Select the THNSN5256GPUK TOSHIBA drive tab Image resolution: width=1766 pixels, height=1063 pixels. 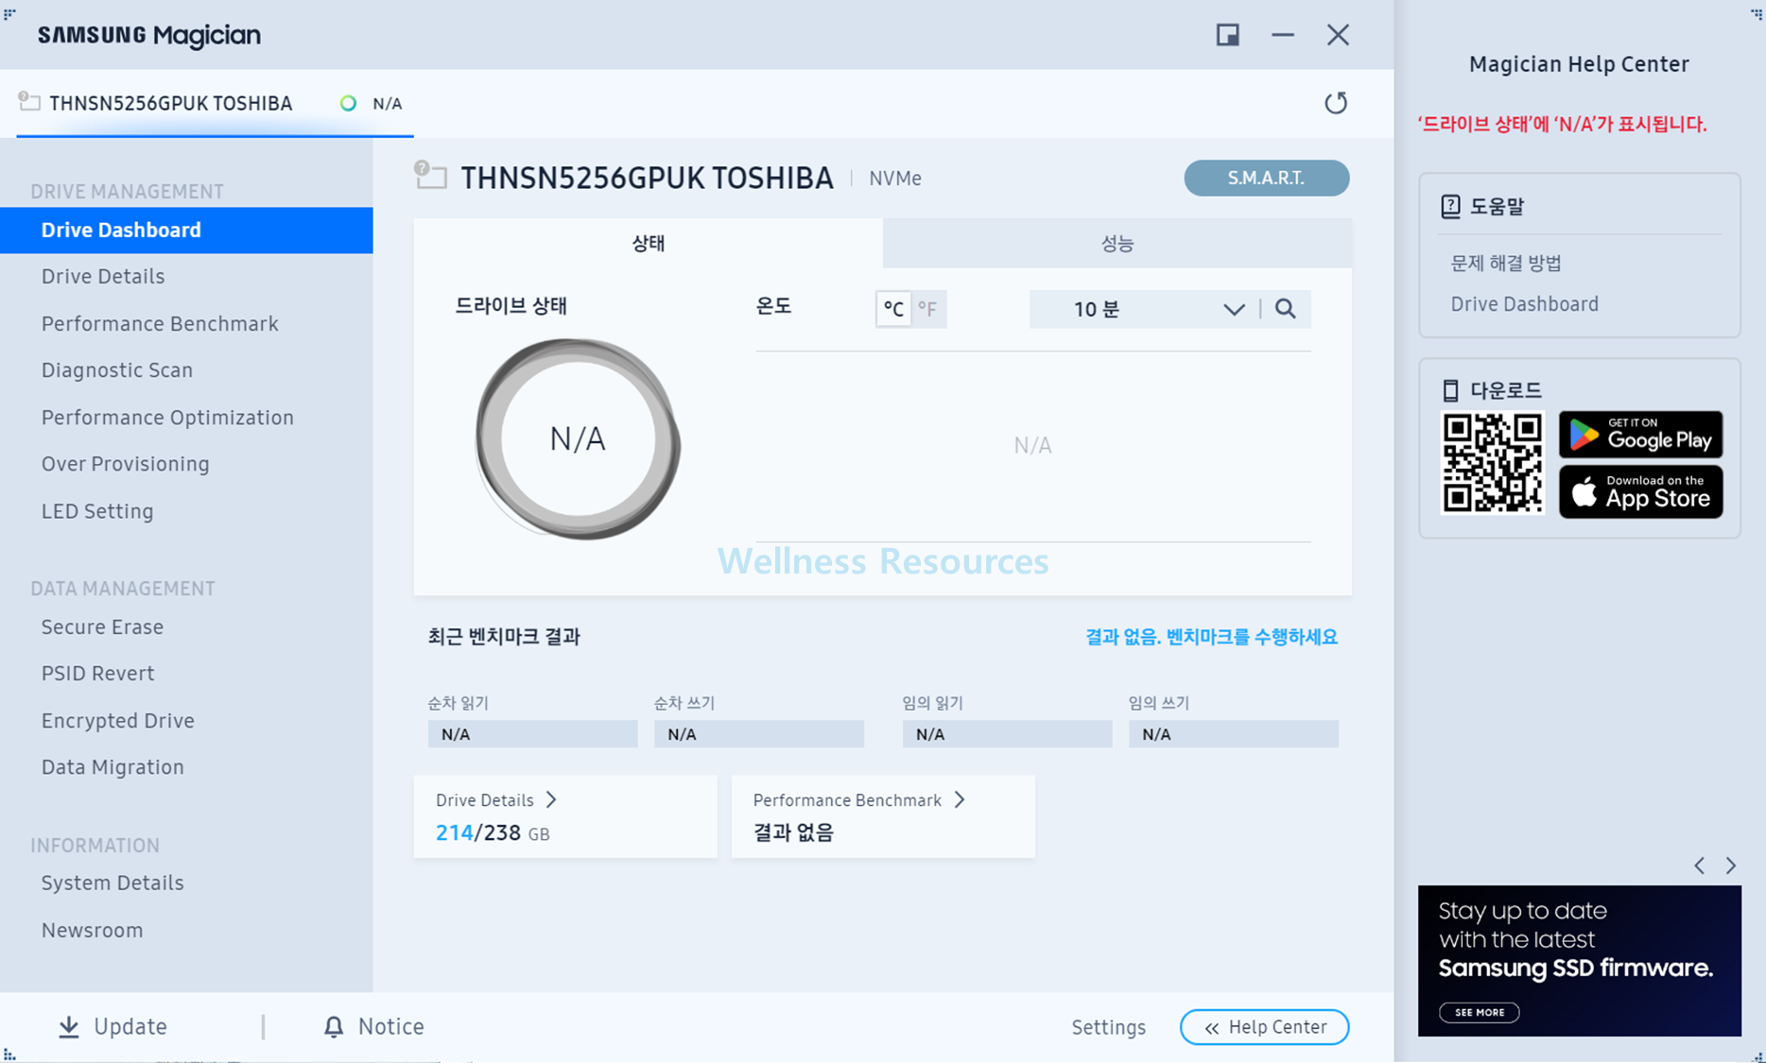point(215,103)
